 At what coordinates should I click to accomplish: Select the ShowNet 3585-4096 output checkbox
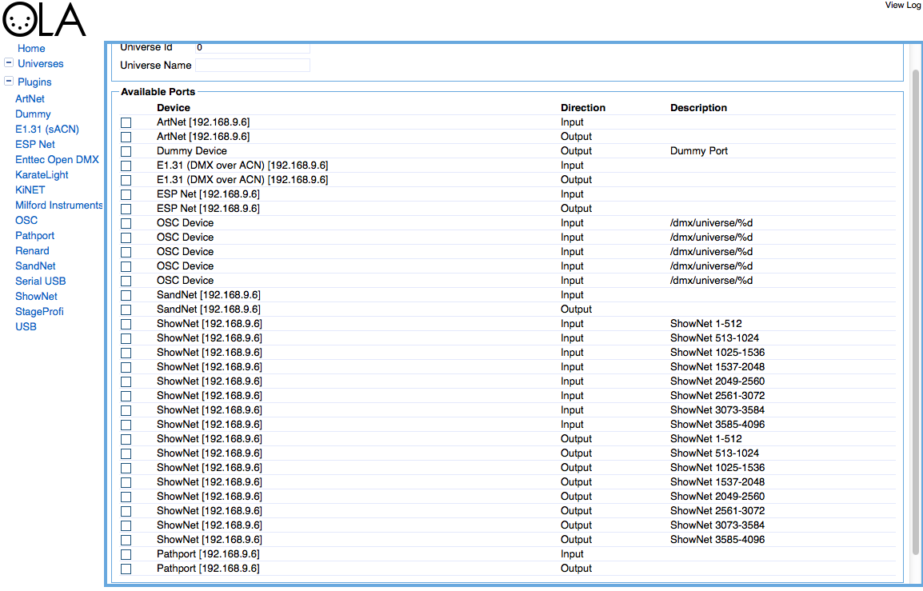(126, 541)
